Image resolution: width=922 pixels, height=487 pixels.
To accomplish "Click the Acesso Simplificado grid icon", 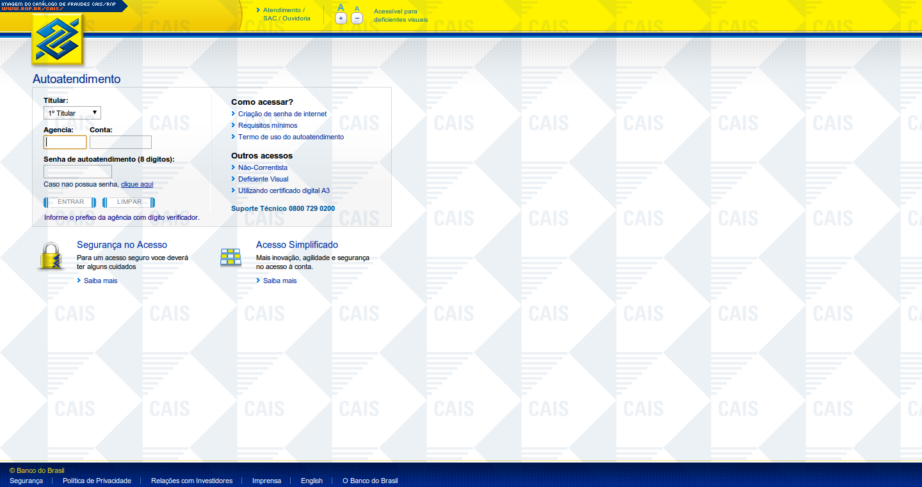I will tap(230, 257).
